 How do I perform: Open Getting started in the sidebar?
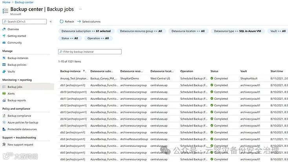(17, 36)
